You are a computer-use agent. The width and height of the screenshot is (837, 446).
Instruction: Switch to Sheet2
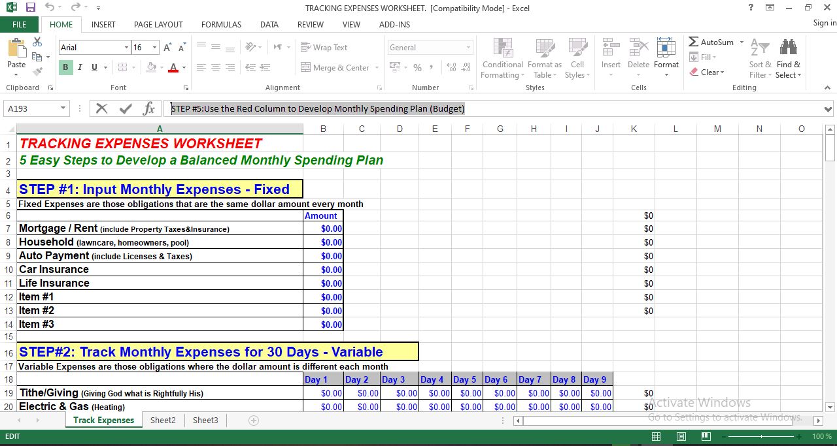tap(163, 420)
